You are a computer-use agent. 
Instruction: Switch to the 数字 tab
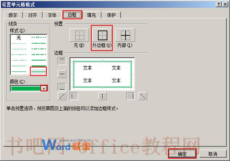[x=13, y=15]
